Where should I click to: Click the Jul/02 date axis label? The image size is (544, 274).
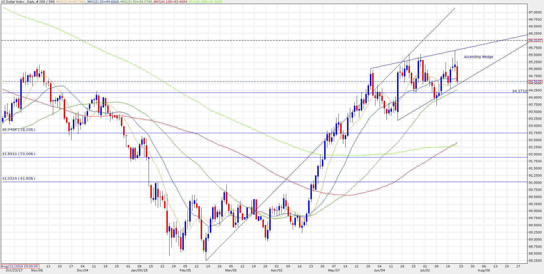[x=425, y=270]
